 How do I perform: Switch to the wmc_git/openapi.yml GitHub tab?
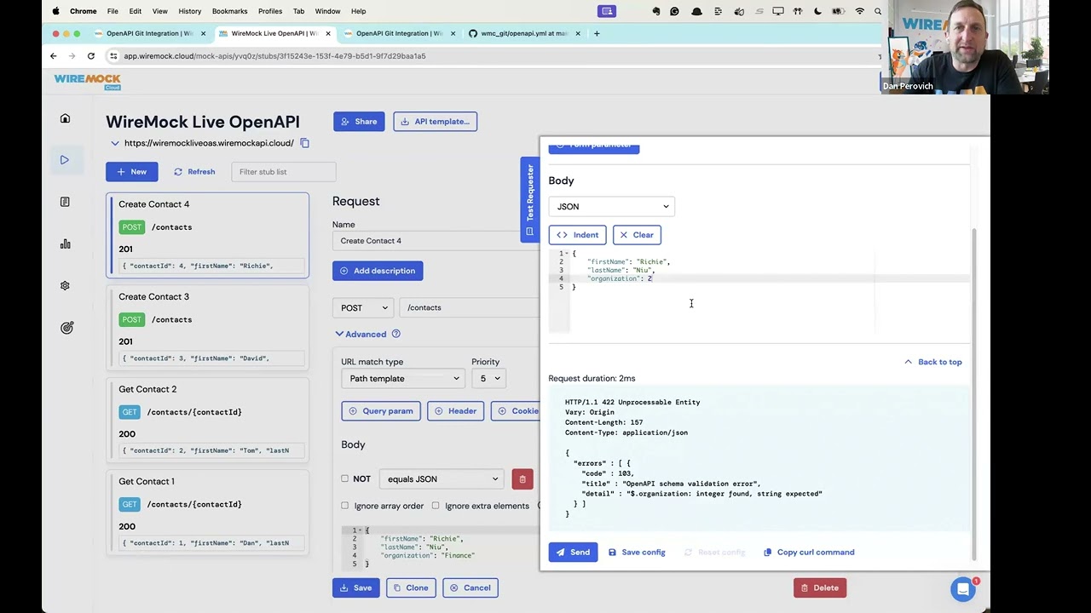tap(522, 33)
